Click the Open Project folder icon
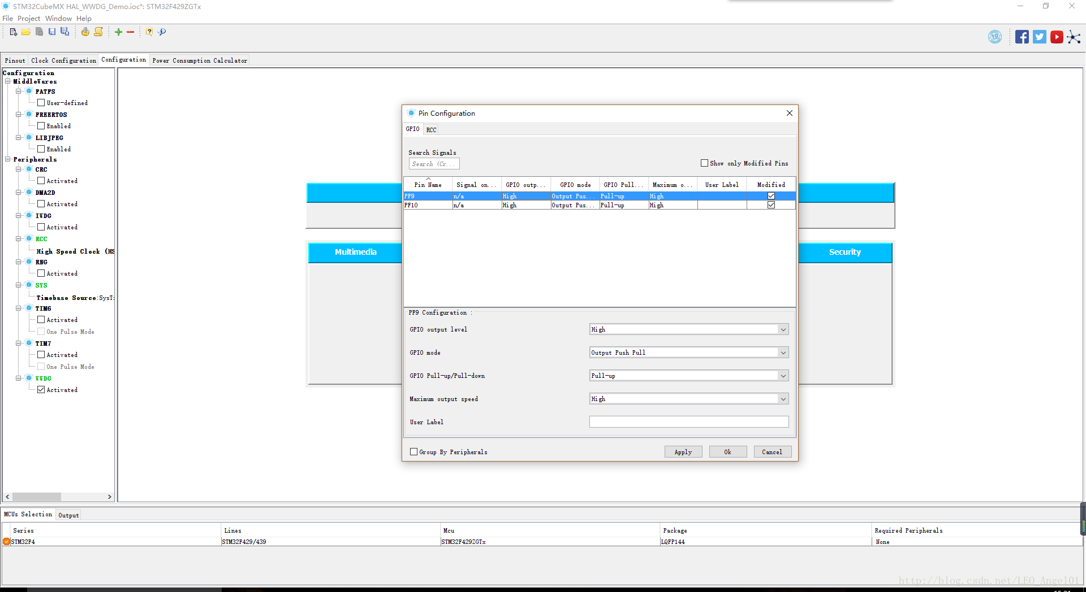Viewport: 1086px width, 592px height. [x=26, y=32]
